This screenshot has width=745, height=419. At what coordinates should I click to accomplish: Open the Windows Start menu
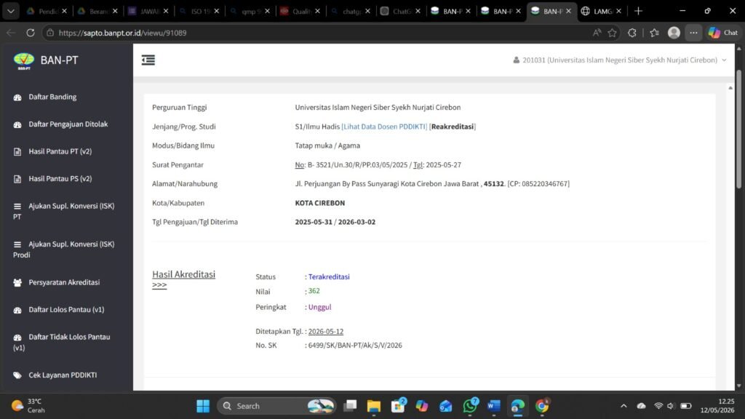point(203,406)
